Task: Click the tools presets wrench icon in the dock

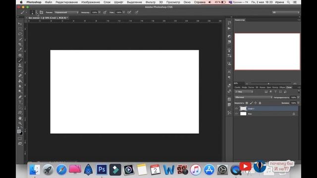Action: coord(229,113)
